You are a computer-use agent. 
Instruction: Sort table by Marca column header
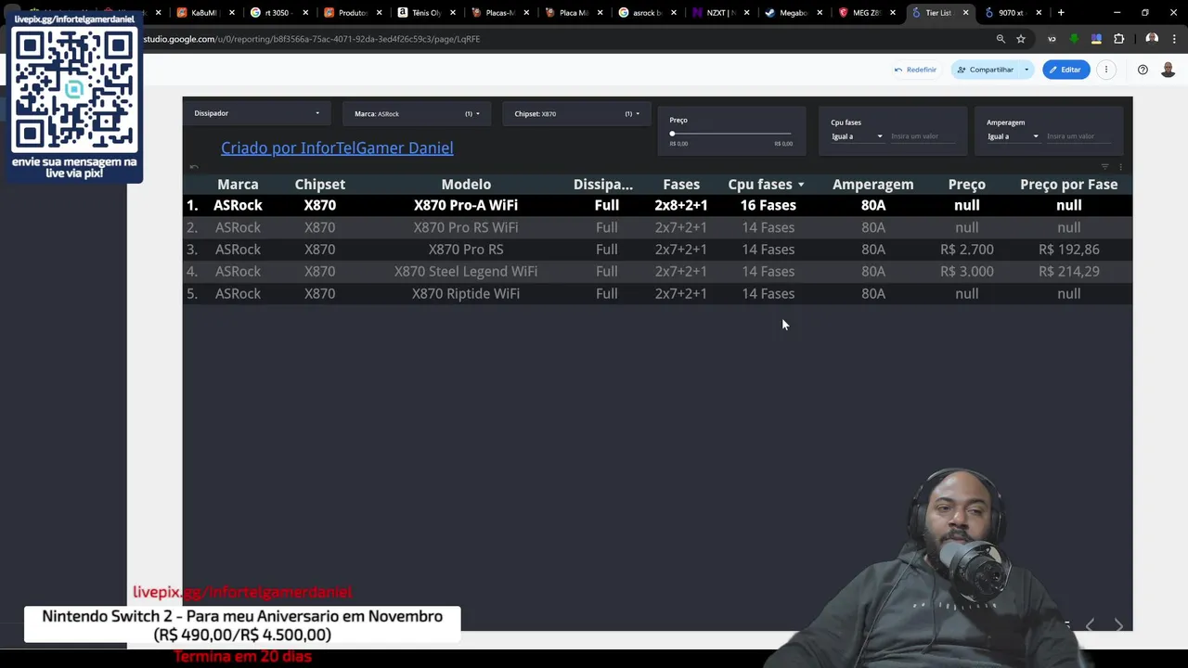[238, 185]
